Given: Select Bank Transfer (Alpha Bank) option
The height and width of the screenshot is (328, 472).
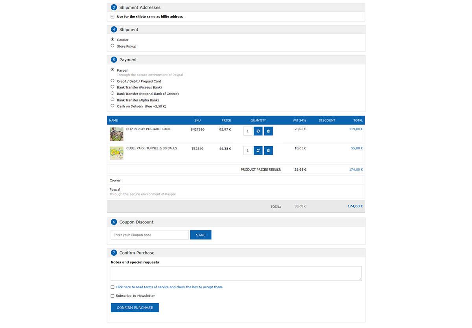Looking at the screenshot, I should (x=112, y=100).
